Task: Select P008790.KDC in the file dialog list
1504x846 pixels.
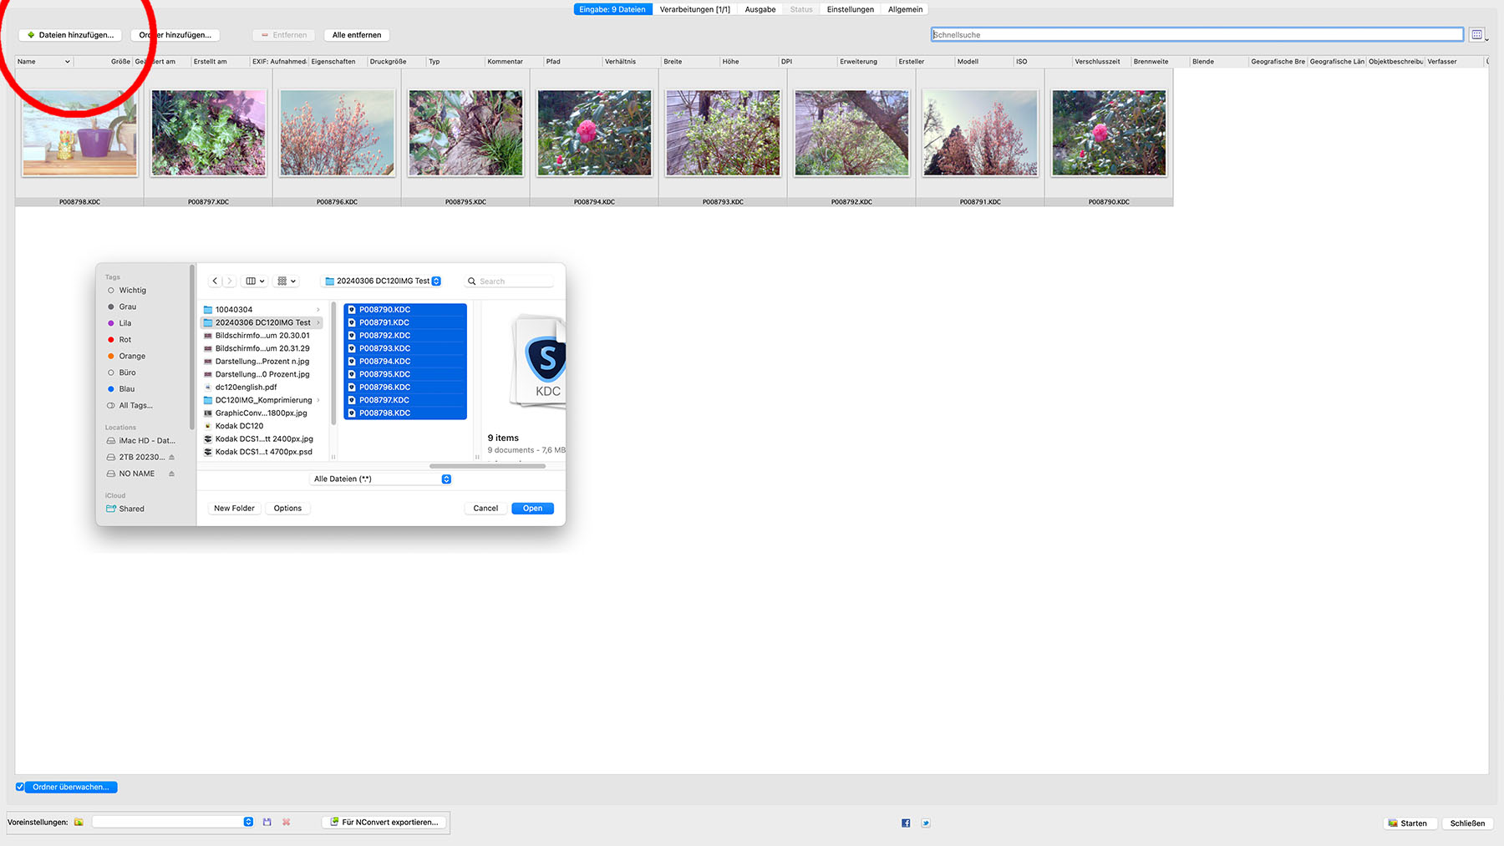Action: tap(405, 310)
